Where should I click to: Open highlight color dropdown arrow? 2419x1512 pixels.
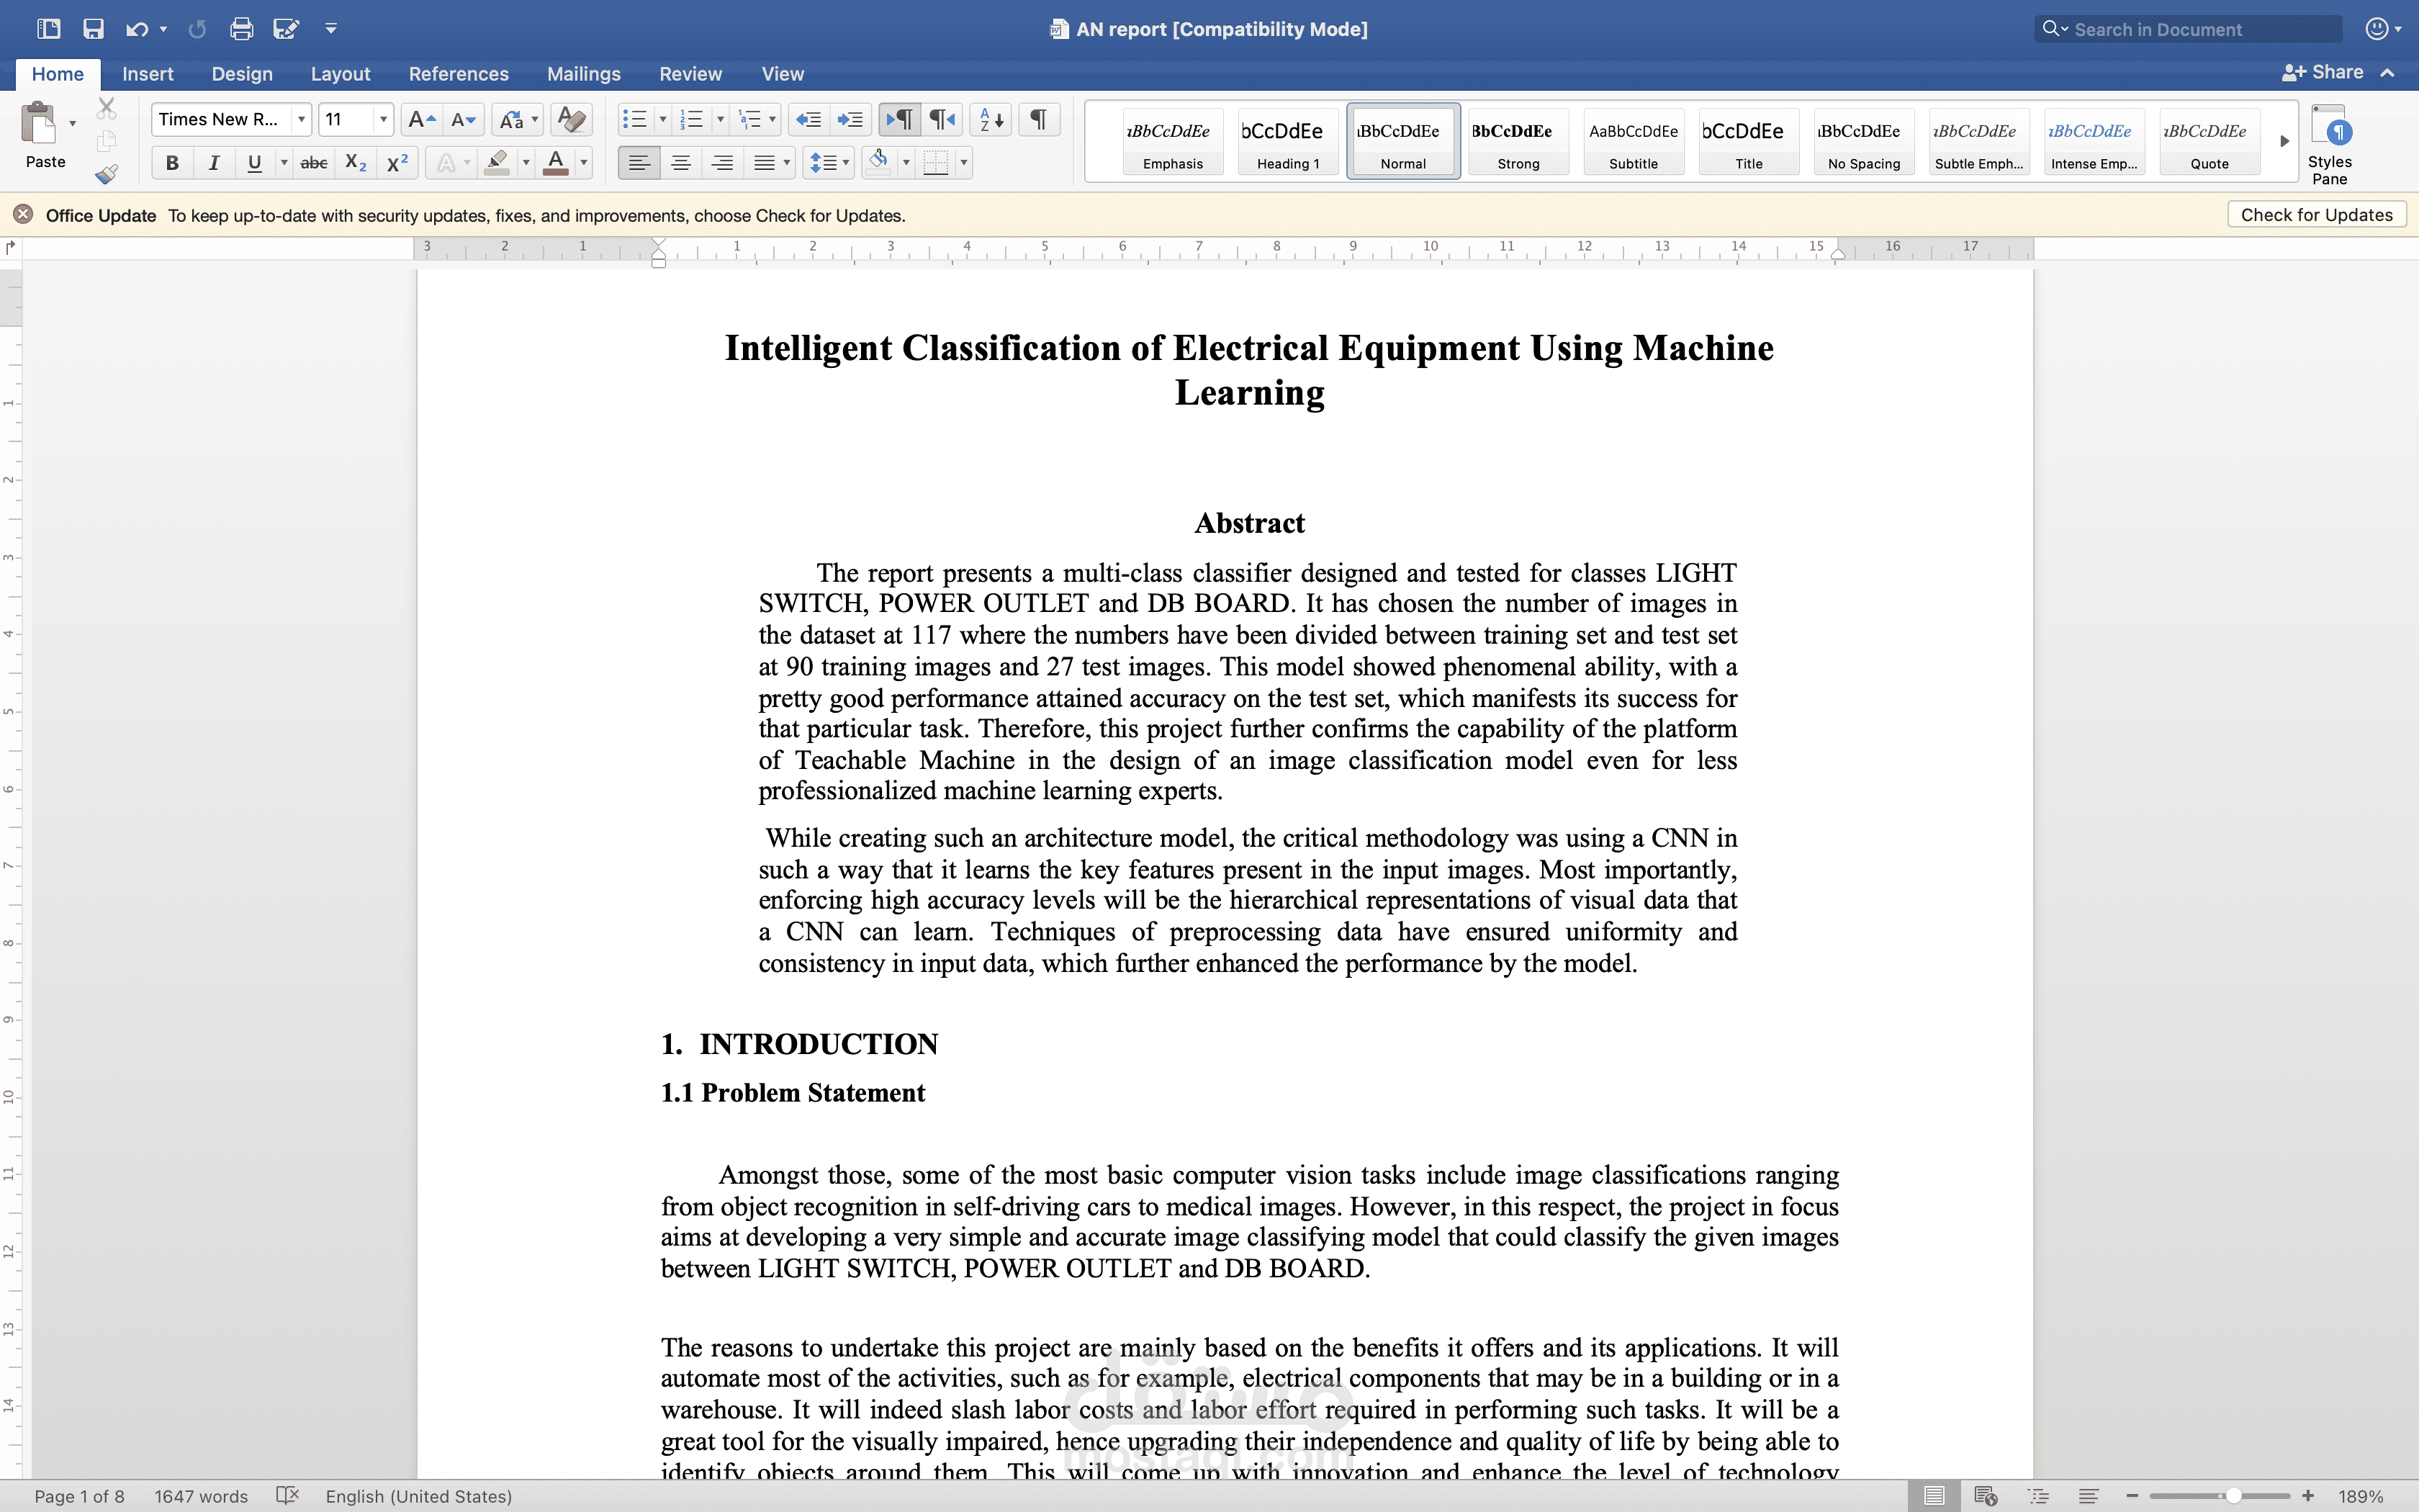point(526,163)
